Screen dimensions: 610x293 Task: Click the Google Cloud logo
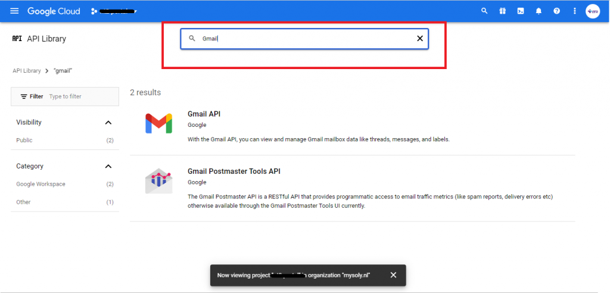pyautogui.click(x=54, y=11)
